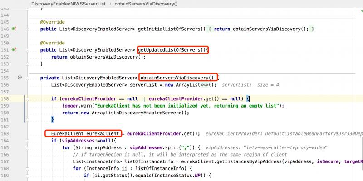Click eurekaClientProvider.get() on line 163
363x181 pixels.
click(162, 133)
